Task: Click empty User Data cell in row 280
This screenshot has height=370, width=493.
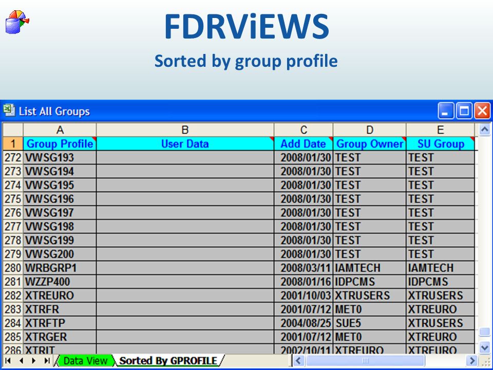Action: coord(185,268)
